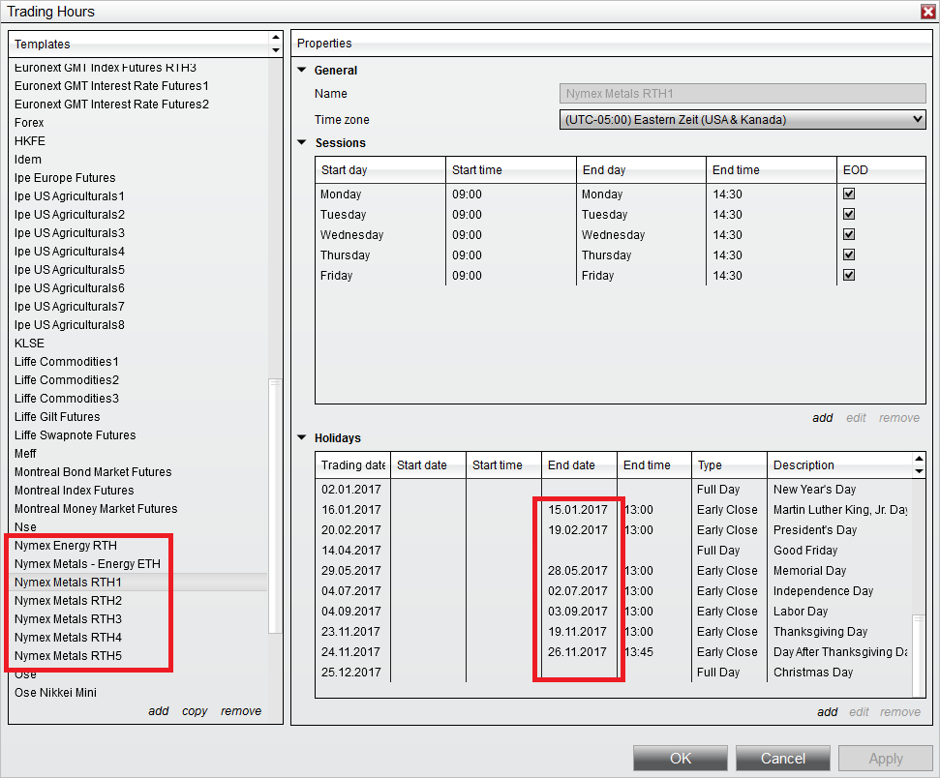Select Nymex Metals - Energy ETH template
940x778 pixels.
87,564
